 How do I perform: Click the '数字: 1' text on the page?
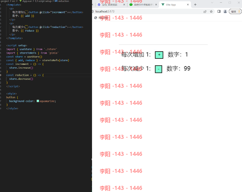pyautogui.click(x=178, y=55)
